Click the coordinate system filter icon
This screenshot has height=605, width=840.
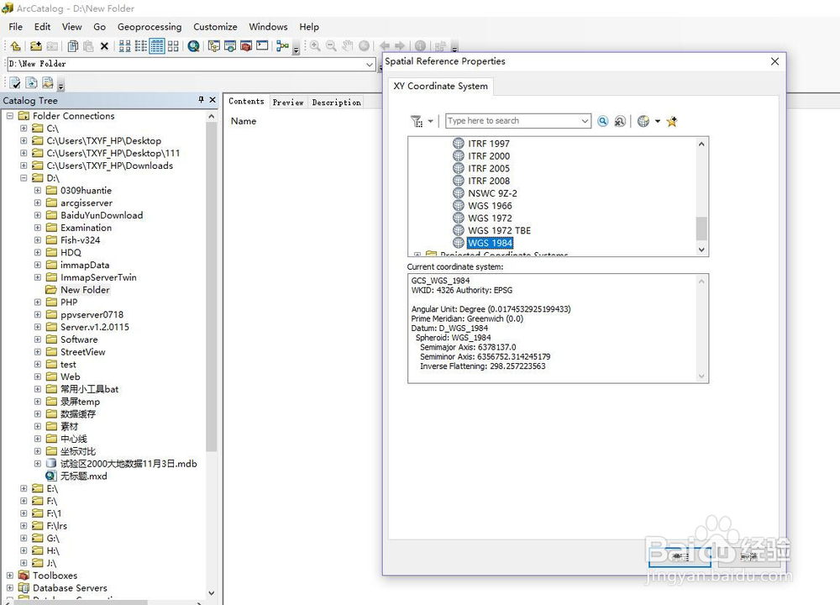coord(417,121)
